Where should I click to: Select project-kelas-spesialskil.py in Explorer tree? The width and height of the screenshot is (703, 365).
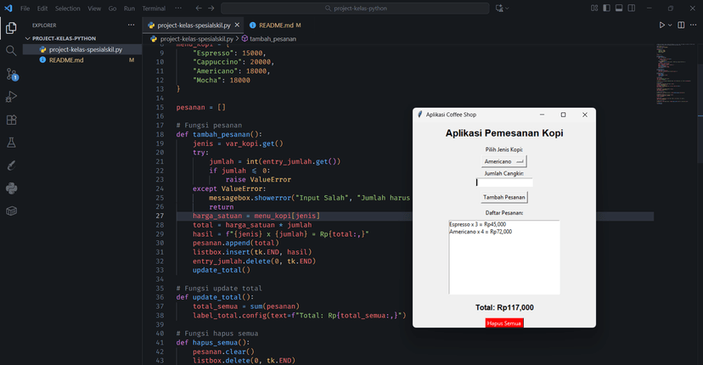[82, 49]
